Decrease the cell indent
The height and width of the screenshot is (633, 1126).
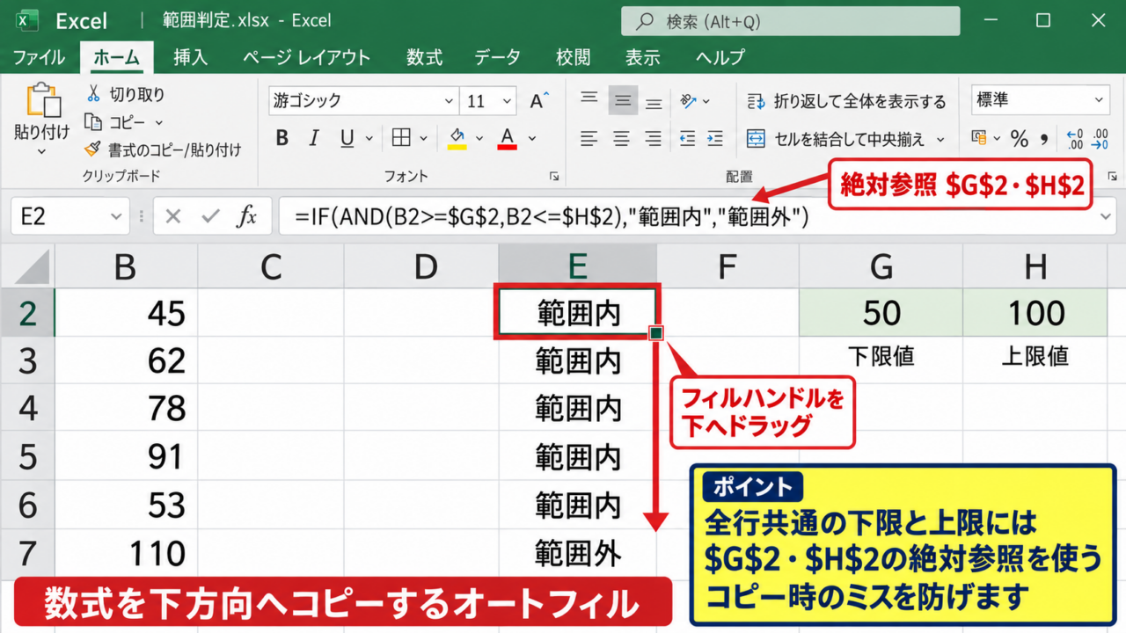pos(688,138)
